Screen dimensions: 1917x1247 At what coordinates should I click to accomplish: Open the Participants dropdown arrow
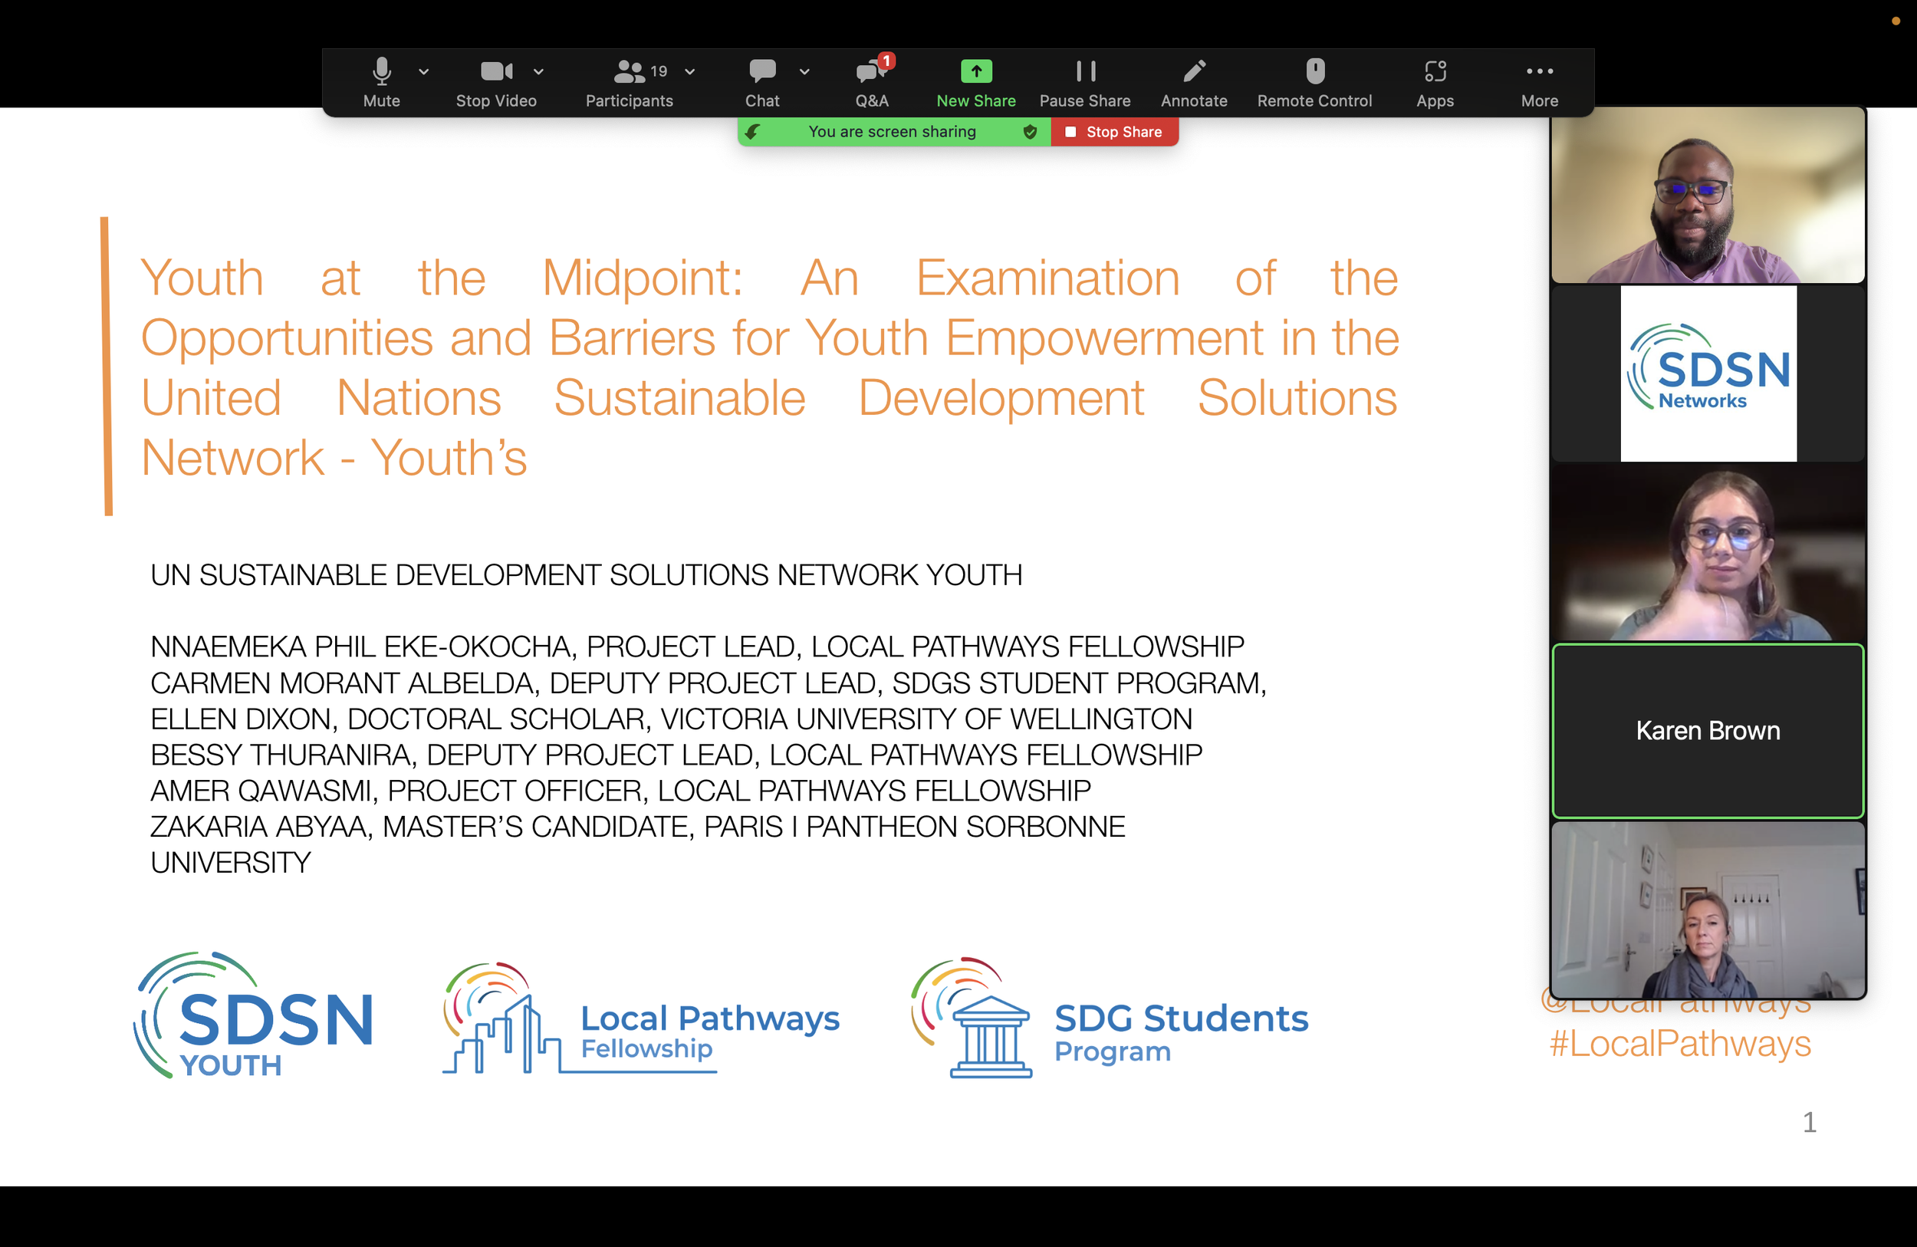point(689,71)
